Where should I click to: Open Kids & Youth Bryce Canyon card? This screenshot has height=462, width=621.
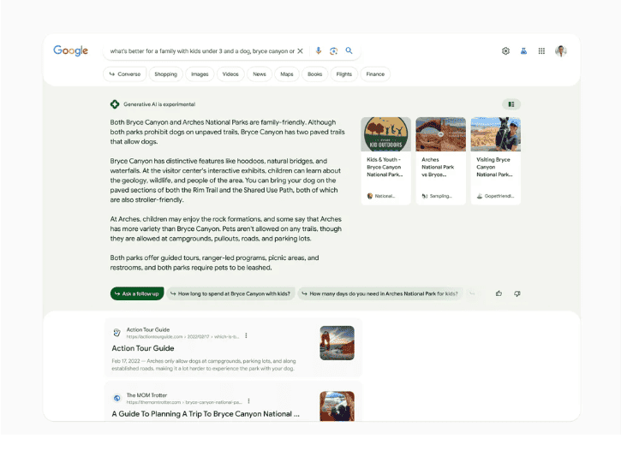(x=385, y=161)
